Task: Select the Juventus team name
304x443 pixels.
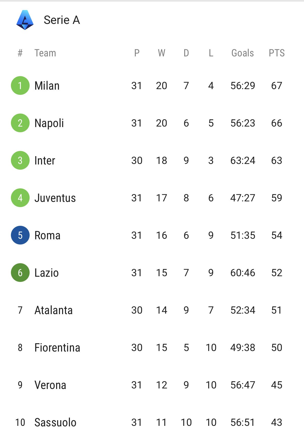Action: (x=55, y=198)
